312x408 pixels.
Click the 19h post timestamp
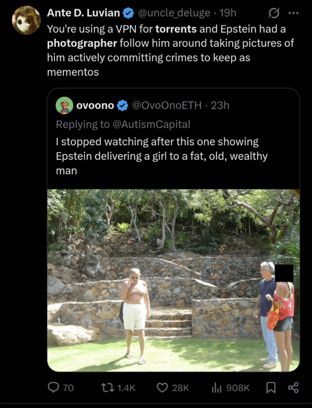point(228,13)
